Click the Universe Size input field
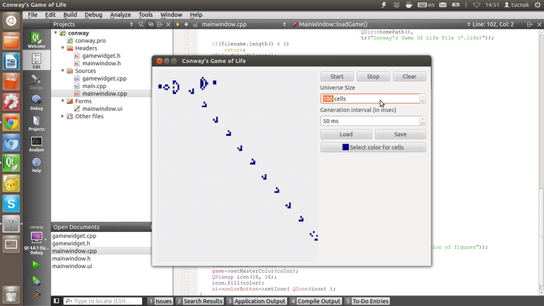544x306 pixels. [370, 99]
